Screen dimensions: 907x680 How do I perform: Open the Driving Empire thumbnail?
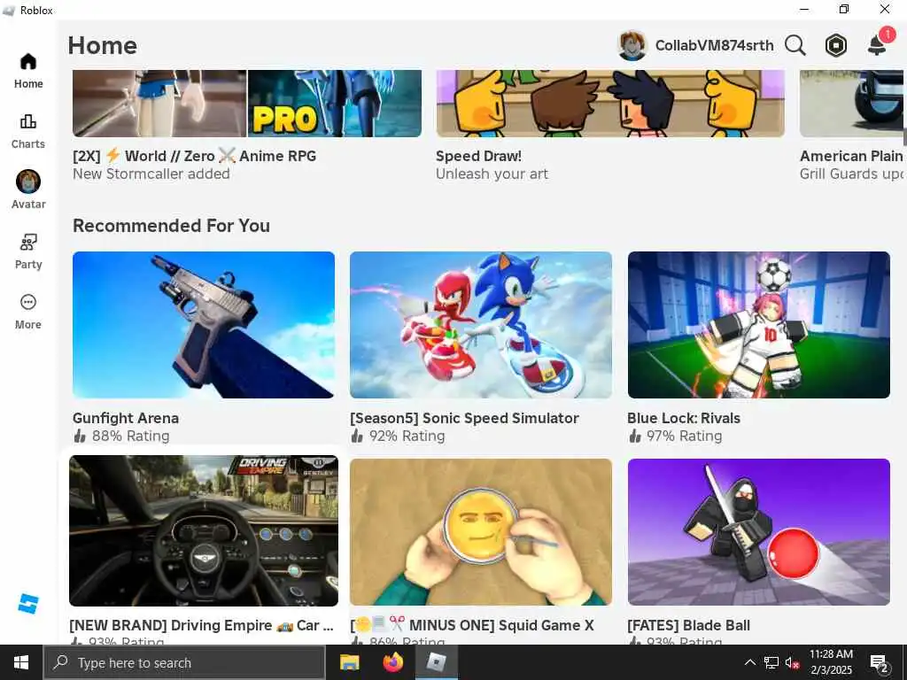point(204,530)
